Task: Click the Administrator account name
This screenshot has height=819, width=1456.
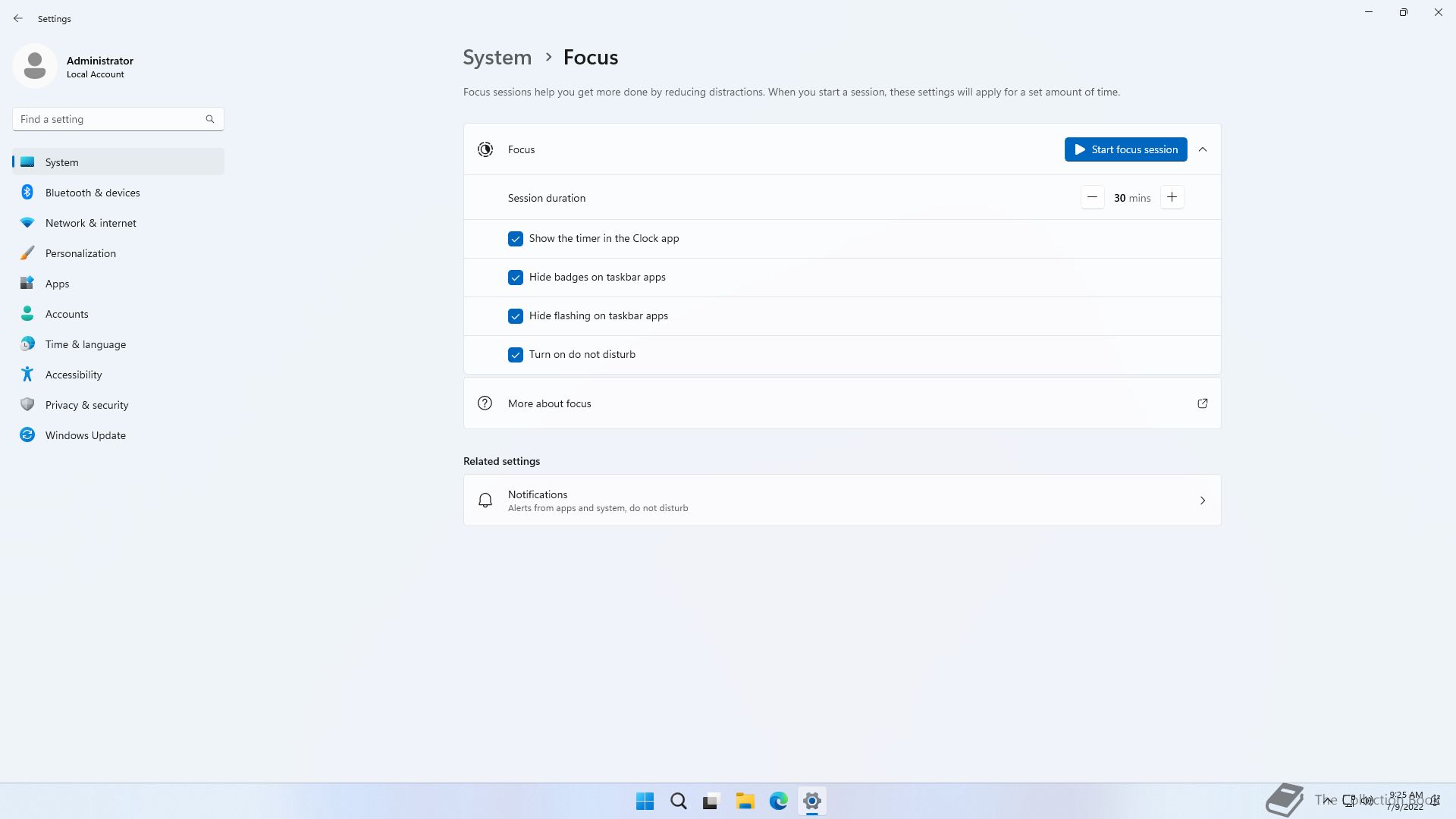Action: point(100,61)
